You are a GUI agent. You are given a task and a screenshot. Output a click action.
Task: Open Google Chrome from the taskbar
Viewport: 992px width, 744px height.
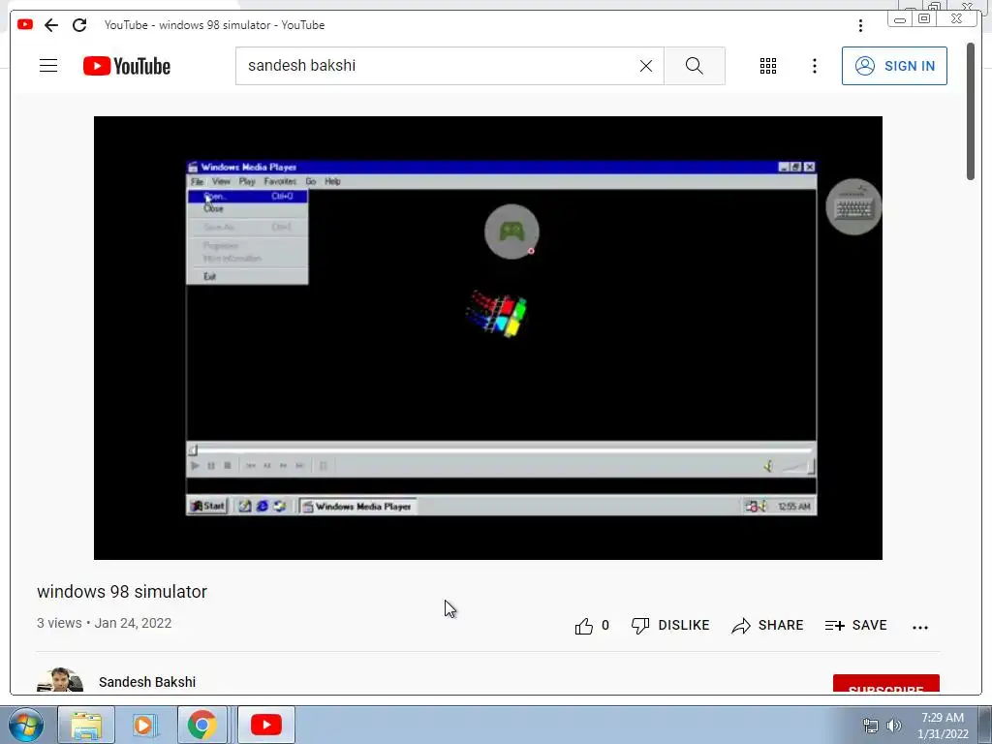[x=201, y=725]
